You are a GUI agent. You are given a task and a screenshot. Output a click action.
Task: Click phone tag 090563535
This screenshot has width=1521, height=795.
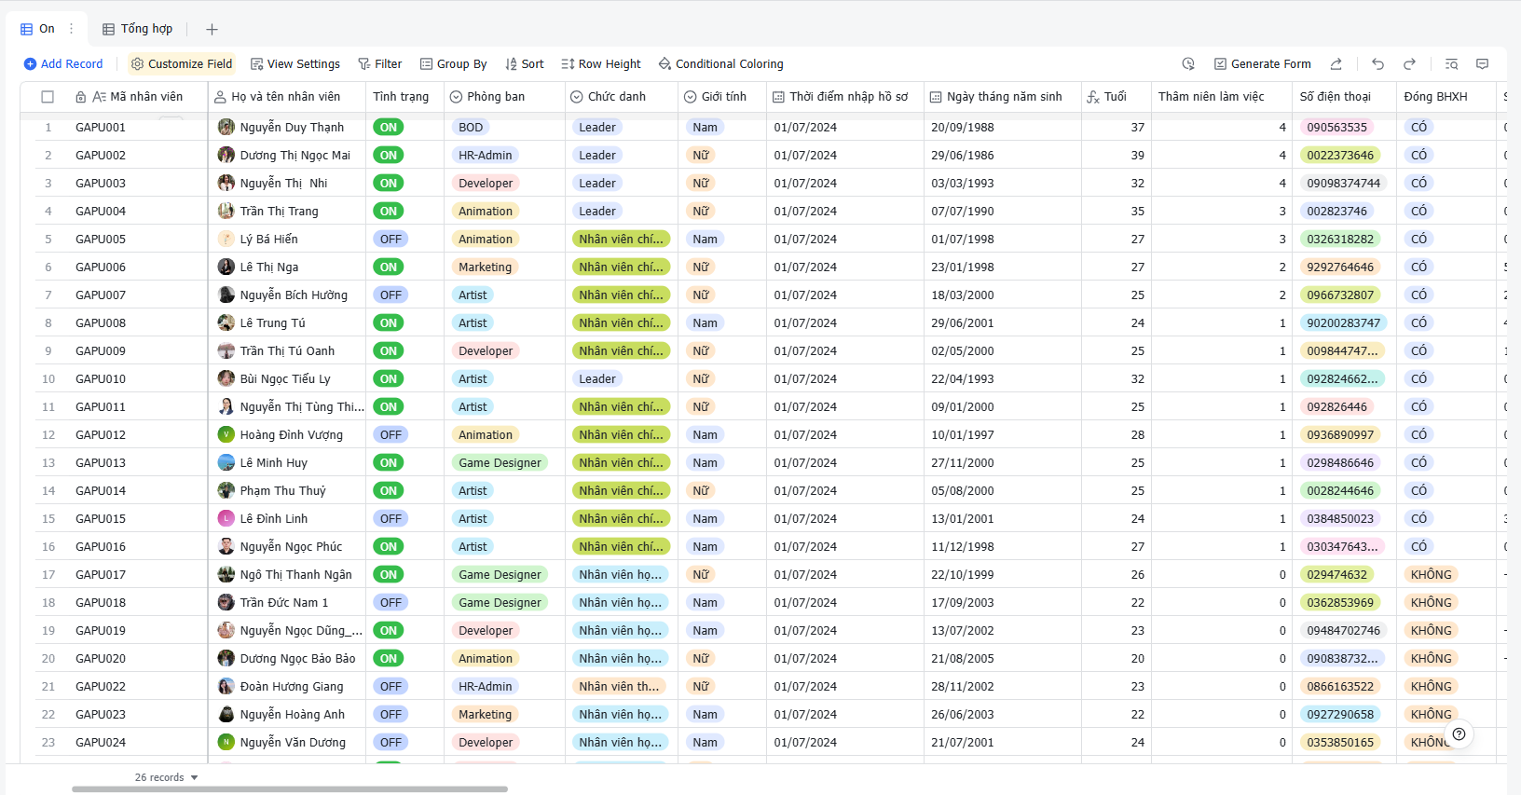click(1336, 127)
